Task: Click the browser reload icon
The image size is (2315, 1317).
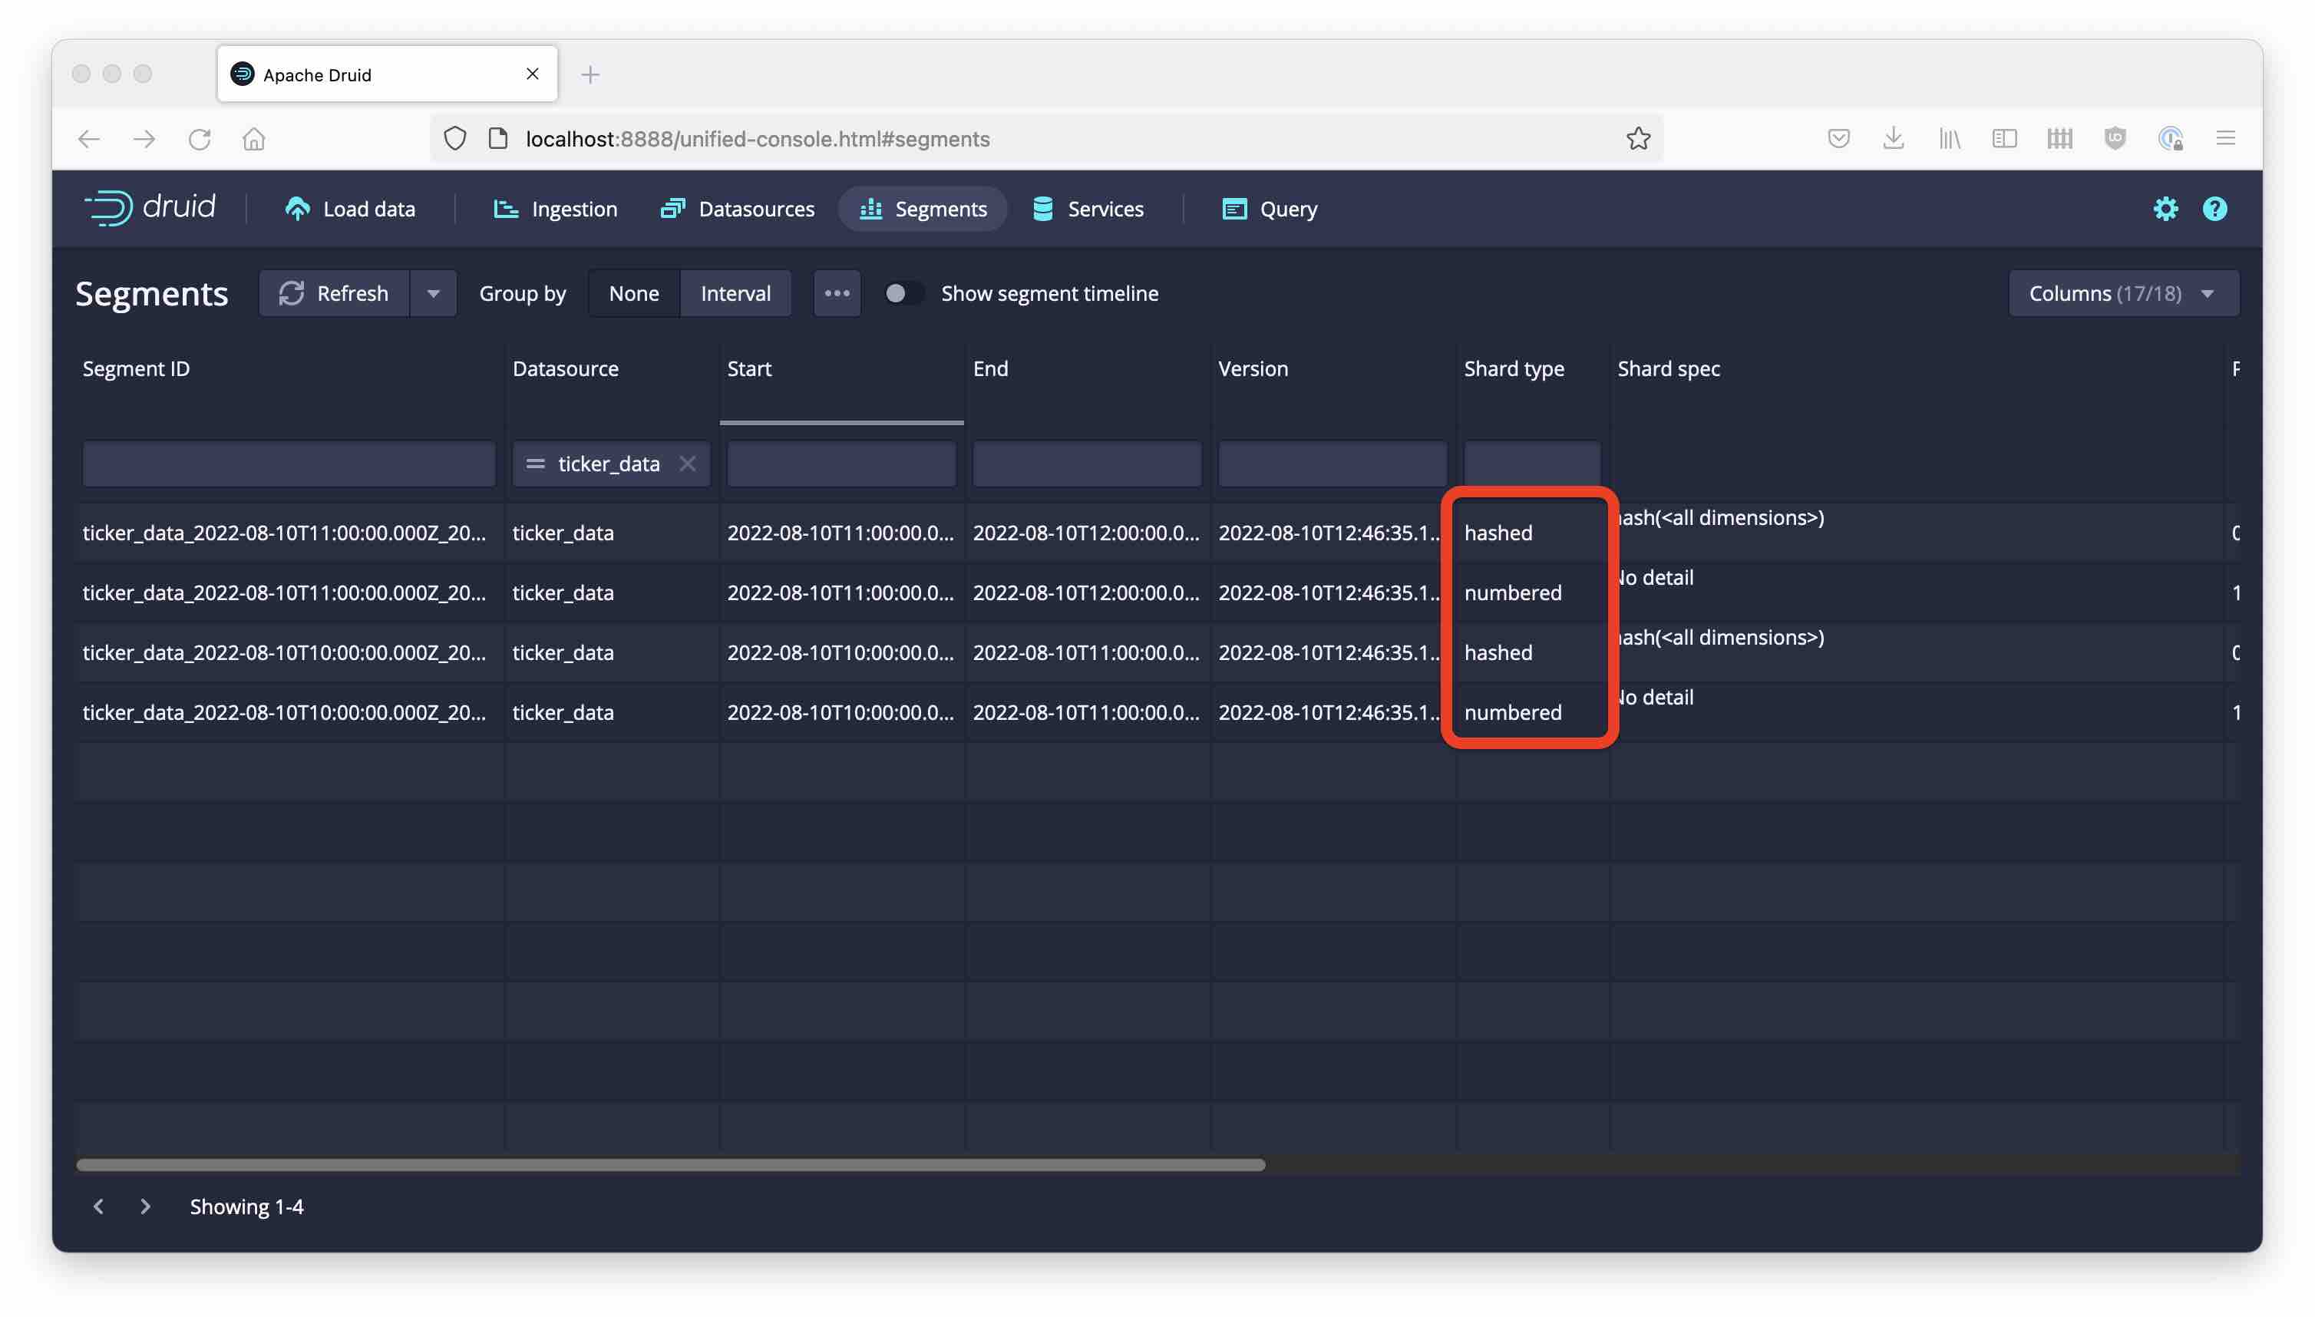Action: coord(200,138)
